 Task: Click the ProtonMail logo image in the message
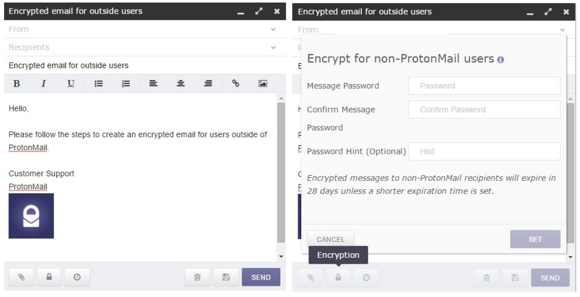31,216
